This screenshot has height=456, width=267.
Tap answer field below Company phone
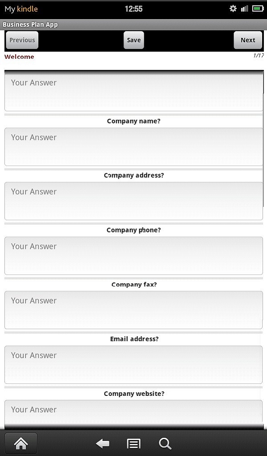point(133,256)
